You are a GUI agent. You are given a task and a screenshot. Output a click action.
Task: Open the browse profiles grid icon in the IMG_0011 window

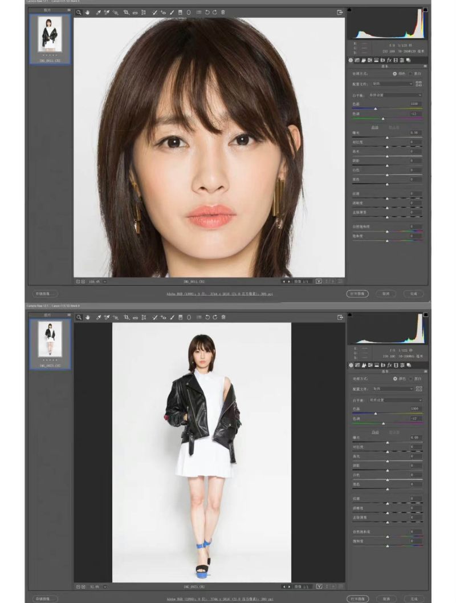[420, 83]
